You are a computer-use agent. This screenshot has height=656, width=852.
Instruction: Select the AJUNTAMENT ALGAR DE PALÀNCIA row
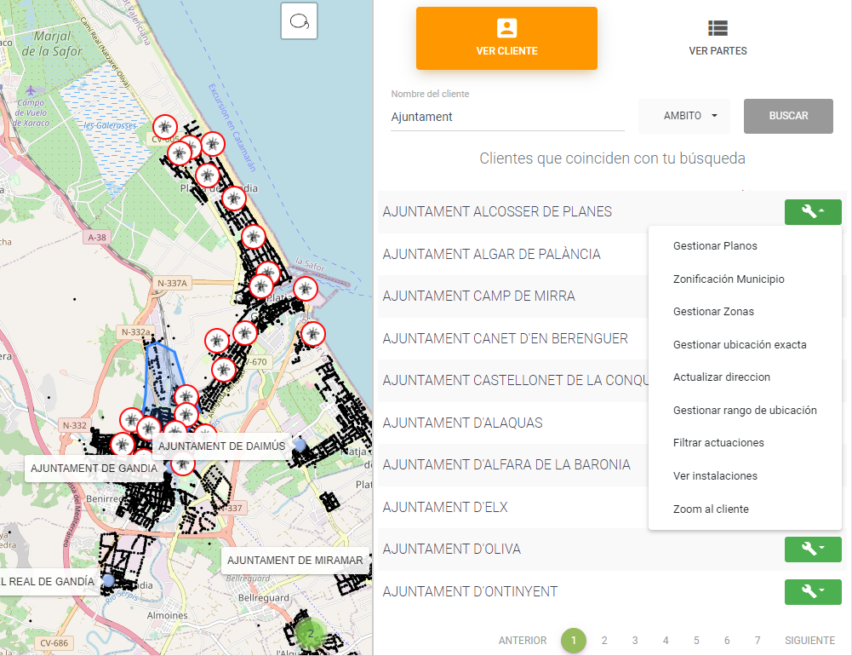click(x=513, y=254)
